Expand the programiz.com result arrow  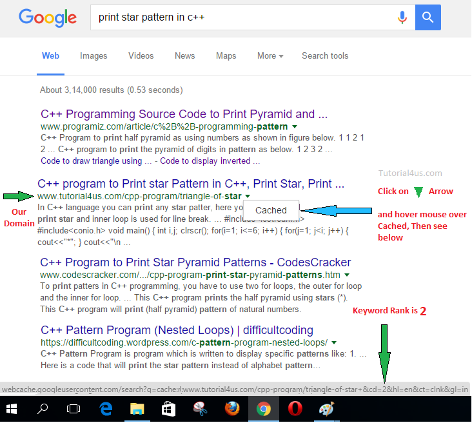coord(295,127)
